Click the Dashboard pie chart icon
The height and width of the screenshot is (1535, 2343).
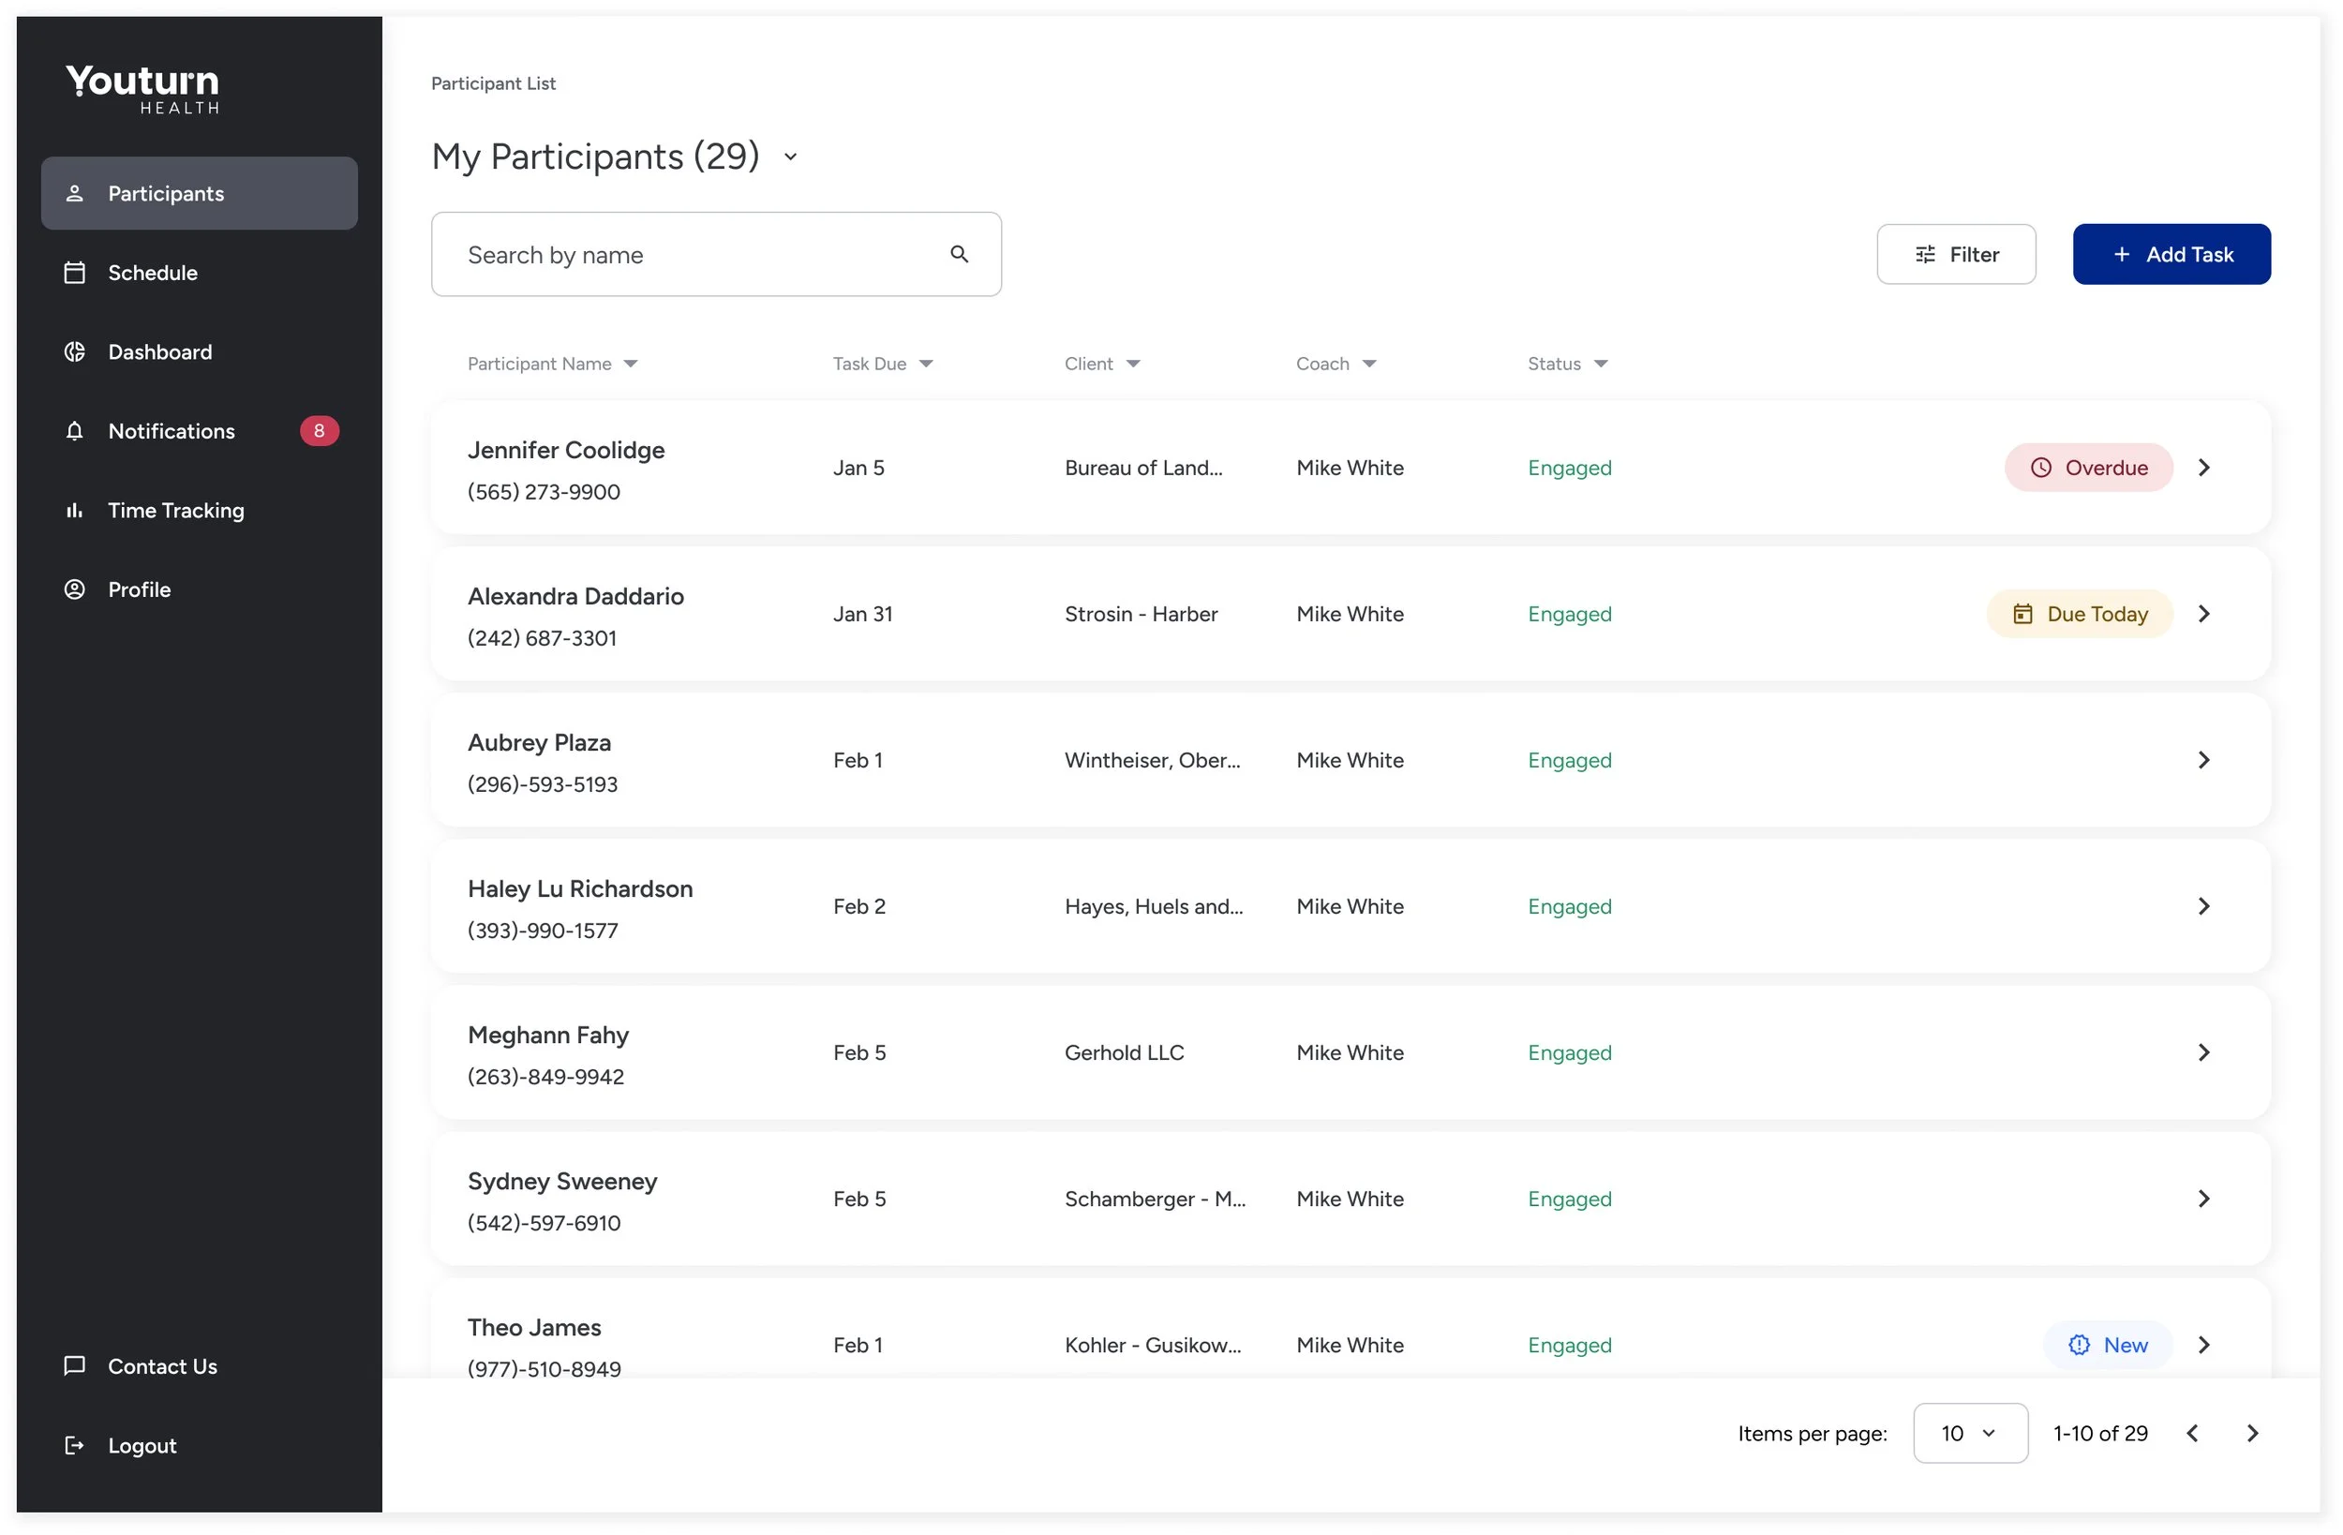75,351
